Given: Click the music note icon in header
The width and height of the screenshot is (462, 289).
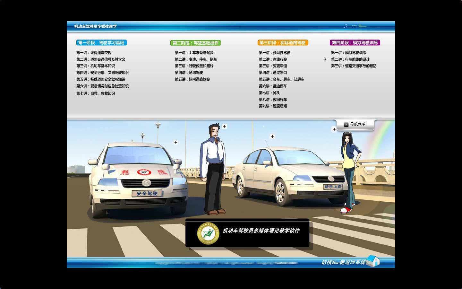Looking at the screenshot, I should (x=346, y=26).
